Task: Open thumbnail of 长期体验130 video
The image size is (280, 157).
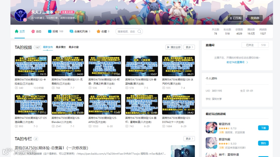Action: click(105, 66)
